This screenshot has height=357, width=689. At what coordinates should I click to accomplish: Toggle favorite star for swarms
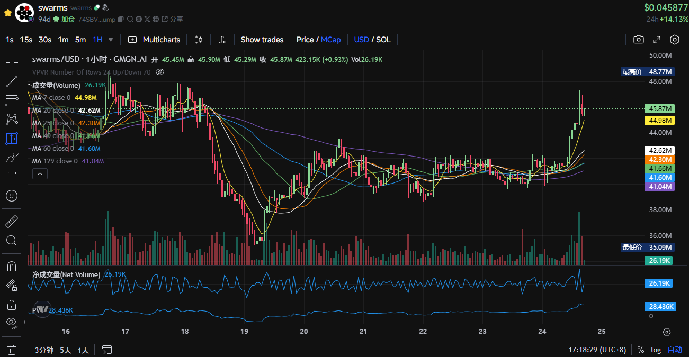pyautogui.click(x=7, y=12)
